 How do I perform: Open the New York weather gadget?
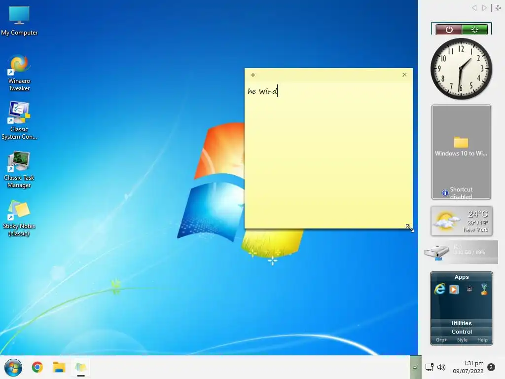462,221
